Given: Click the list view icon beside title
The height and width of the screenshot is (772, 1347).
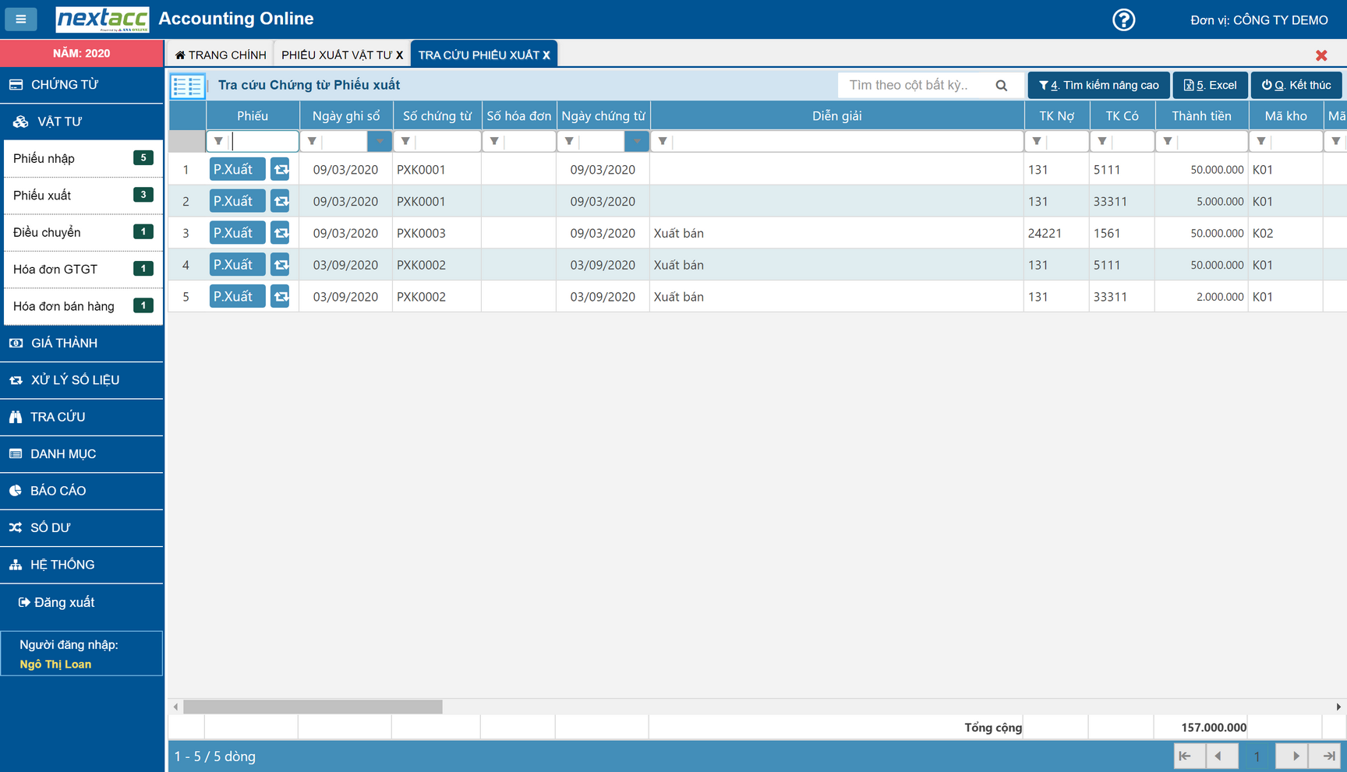Looking at the screenshot, I should 187,86.
